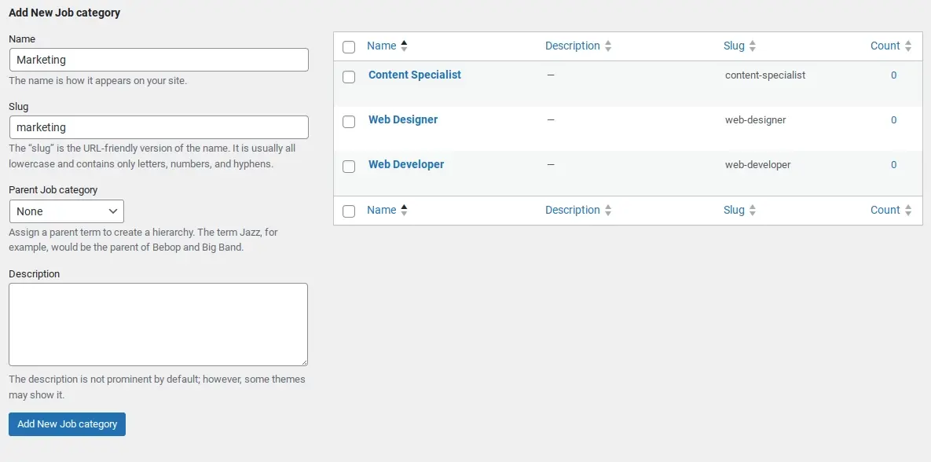The width and height of the screenshot is (931, 462).
Task: Open the Parent Job category dropdown
Action: click(67, 211)
